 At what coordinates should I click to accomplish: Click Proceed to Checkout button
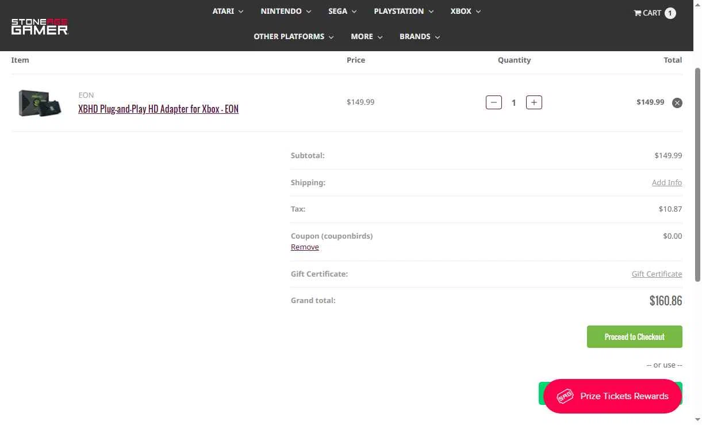coord(635,336)
